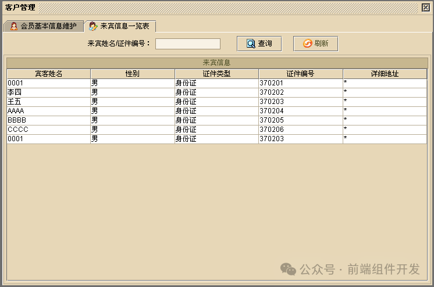434x287 pixels.
Task: Click the 来宾信息 table title bar
Action: coord(217,63)
